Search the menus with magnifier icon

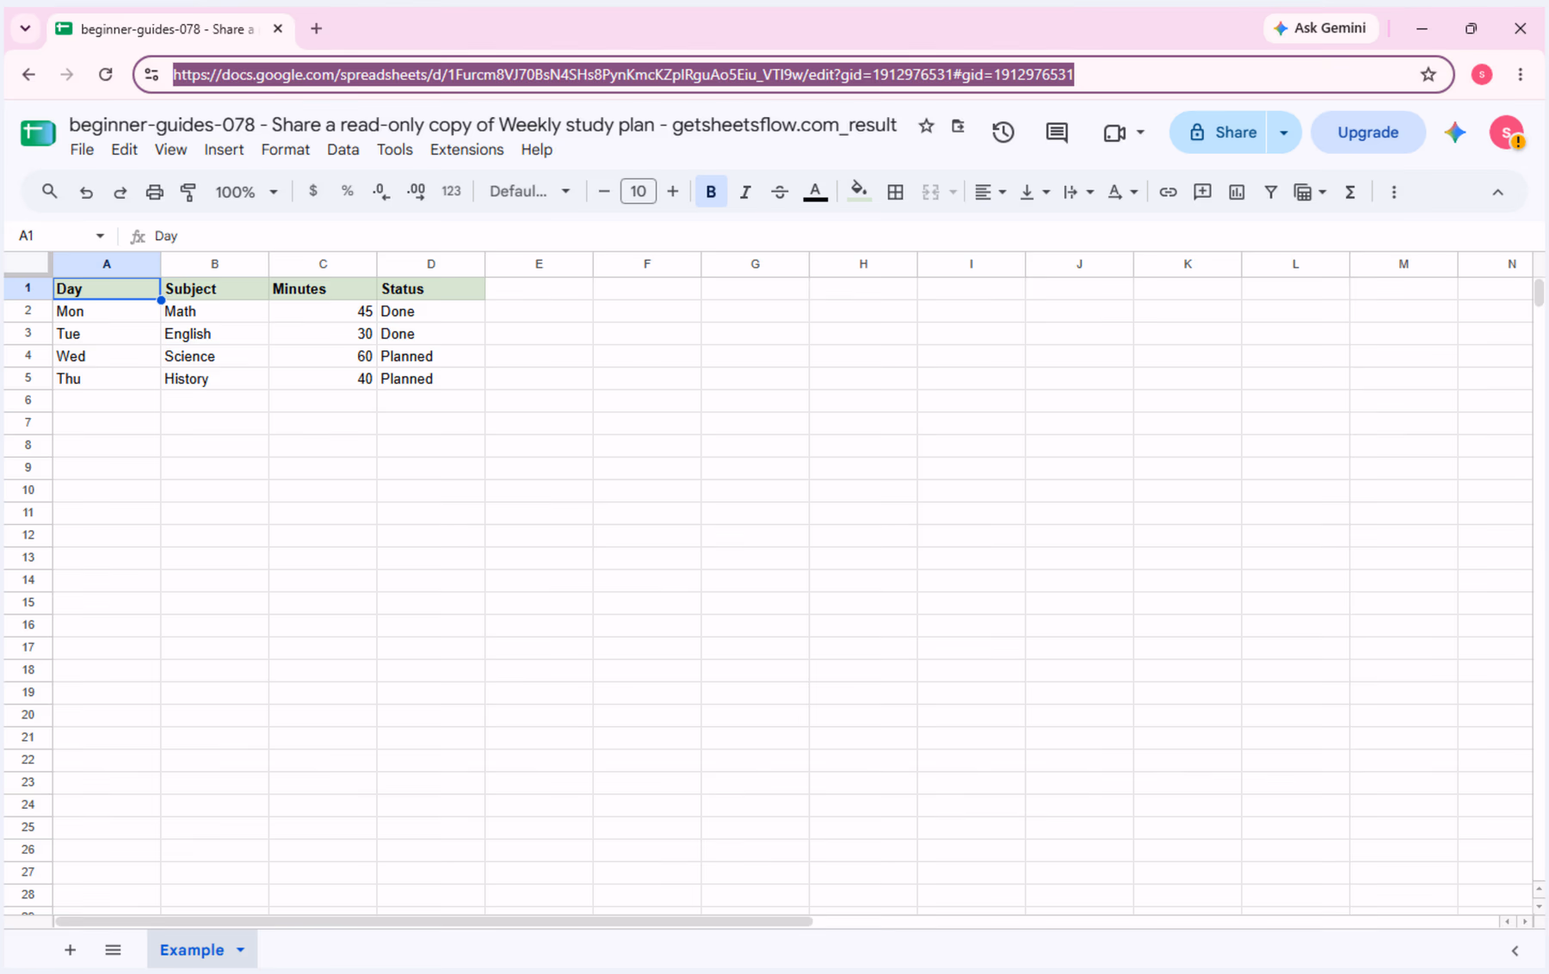point(49,192)
